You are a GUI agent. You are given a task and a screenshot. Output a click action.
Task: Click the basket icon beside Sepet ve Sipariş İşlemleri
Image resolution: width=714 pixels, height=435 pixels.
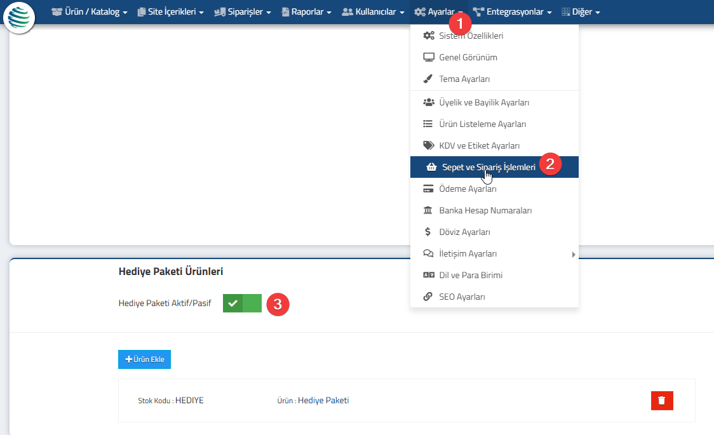(x=431, y=167)
